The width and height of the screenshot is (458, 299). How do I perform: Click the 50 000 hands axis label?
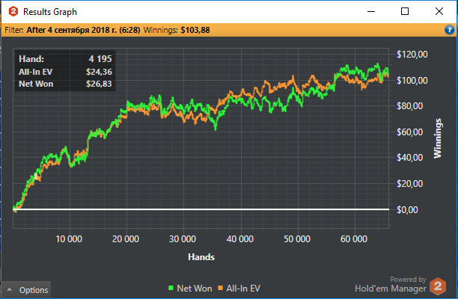(x=297, y=239)
